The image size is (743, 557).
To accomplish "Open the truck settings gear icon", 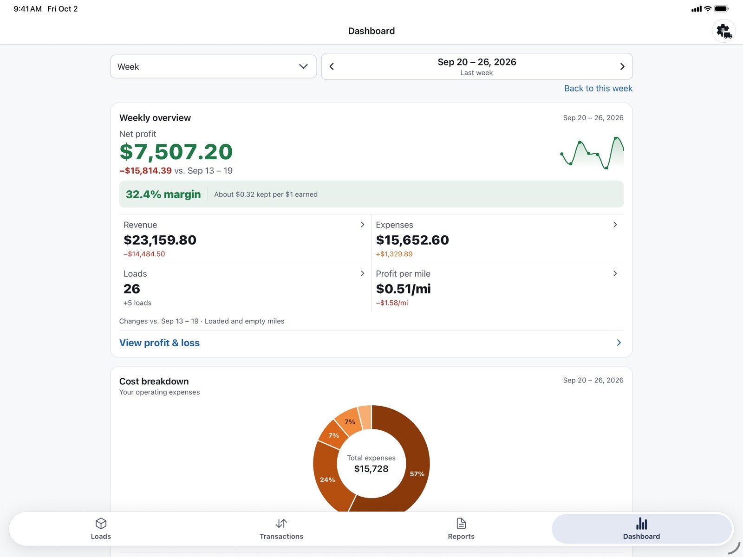I will click(x=723, y=31).
